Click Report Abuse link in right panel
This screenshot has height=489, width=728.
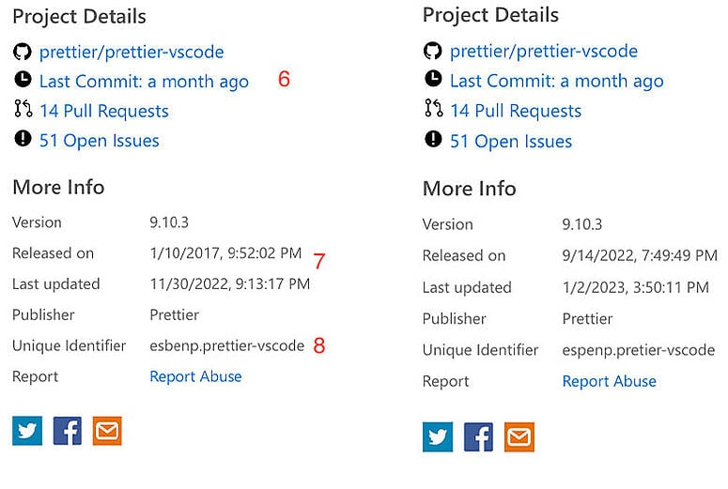click(609, 381)
